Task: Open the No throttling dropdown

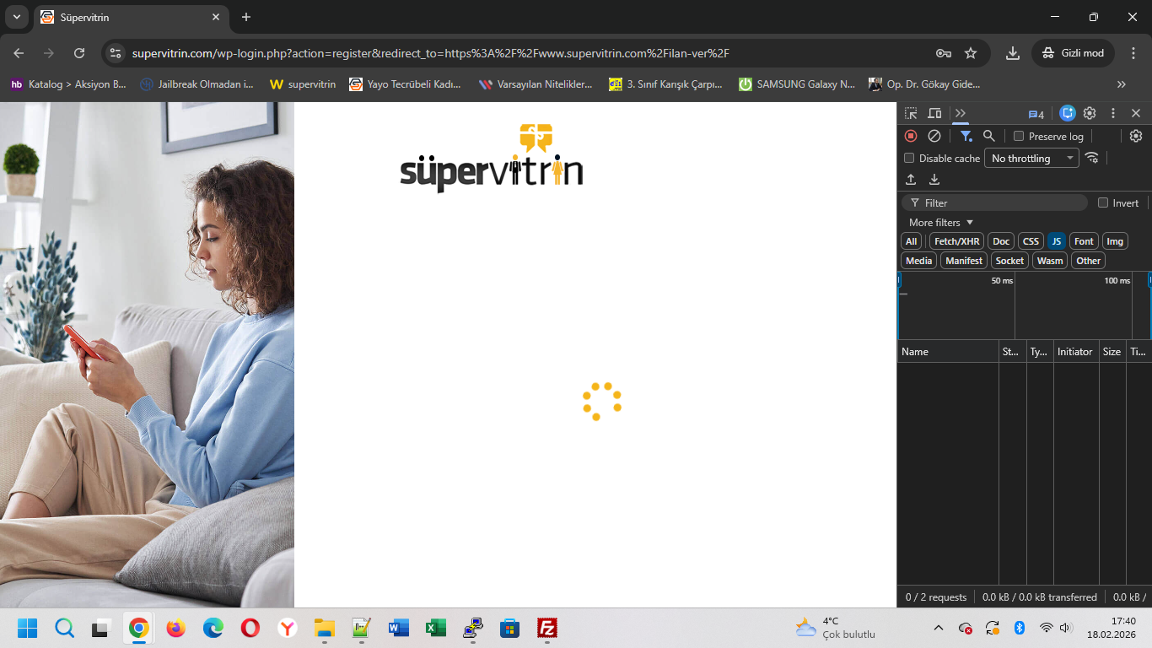Action: (x=1031, y=158)
